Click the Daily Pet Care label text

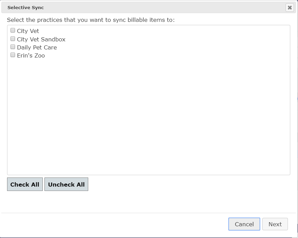(37, 47)
